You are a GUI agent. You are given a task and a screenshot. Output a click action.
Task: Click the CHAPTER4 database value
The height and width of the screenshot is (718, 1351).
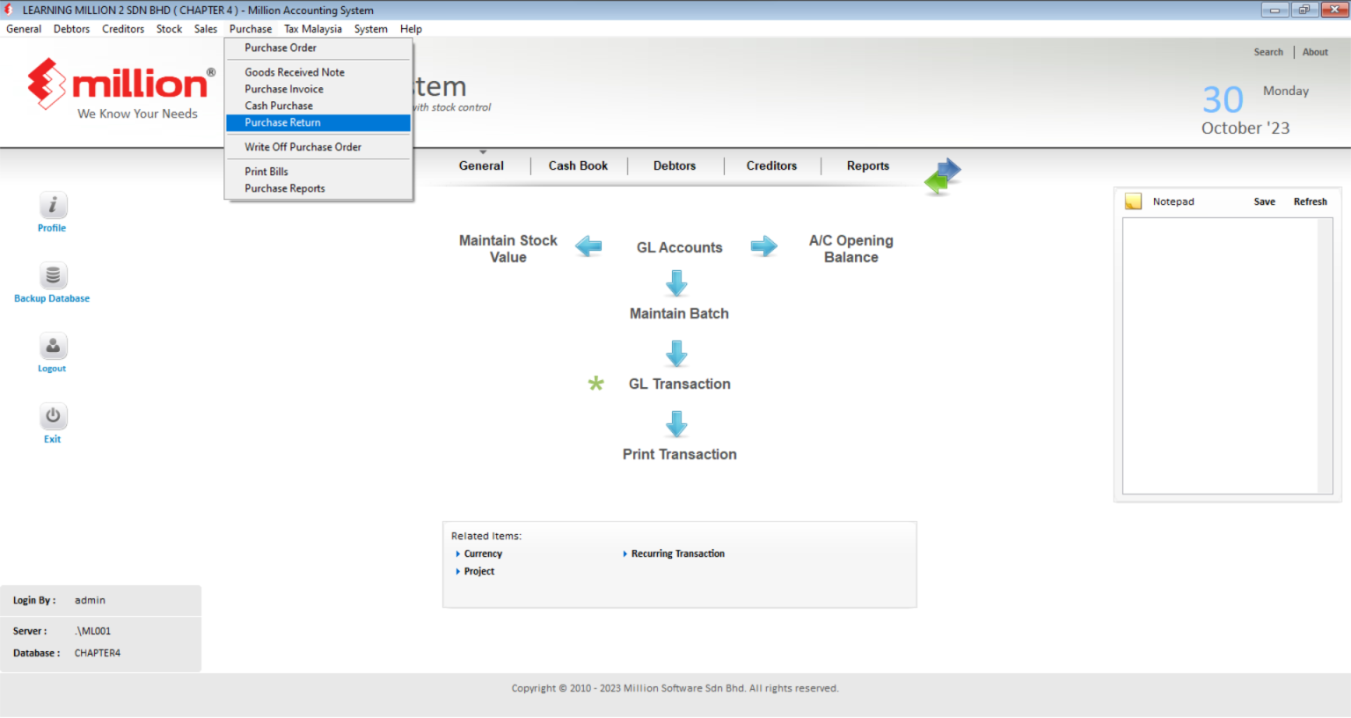pyautogui.click(x=98, y=653)
